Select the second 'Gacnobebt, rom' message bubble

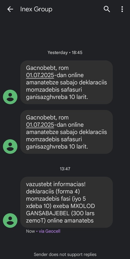click(66, 132)
